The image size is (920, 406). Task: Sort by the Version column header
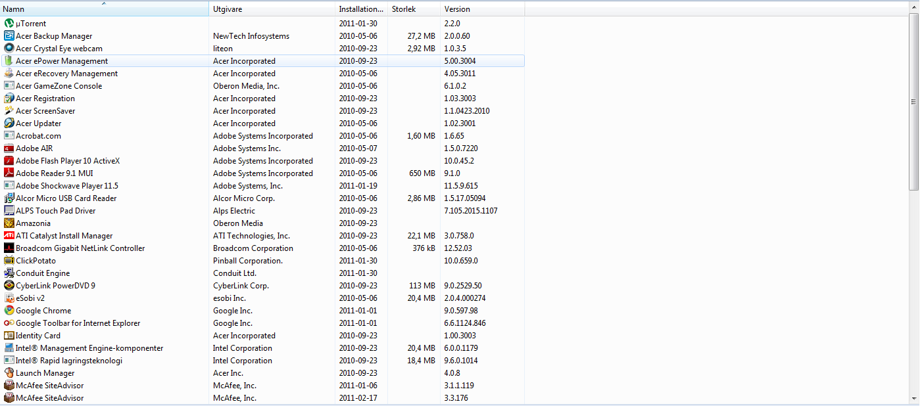pyautogui.click(x=482, y=9)
